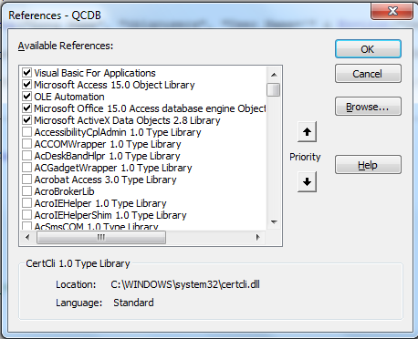
Task: Check Acrobat Access 3.0 Type Library
Action: [26, 180]
